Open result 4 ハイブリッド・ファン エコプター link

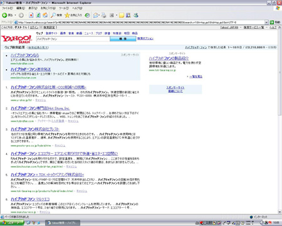[65, 154]
